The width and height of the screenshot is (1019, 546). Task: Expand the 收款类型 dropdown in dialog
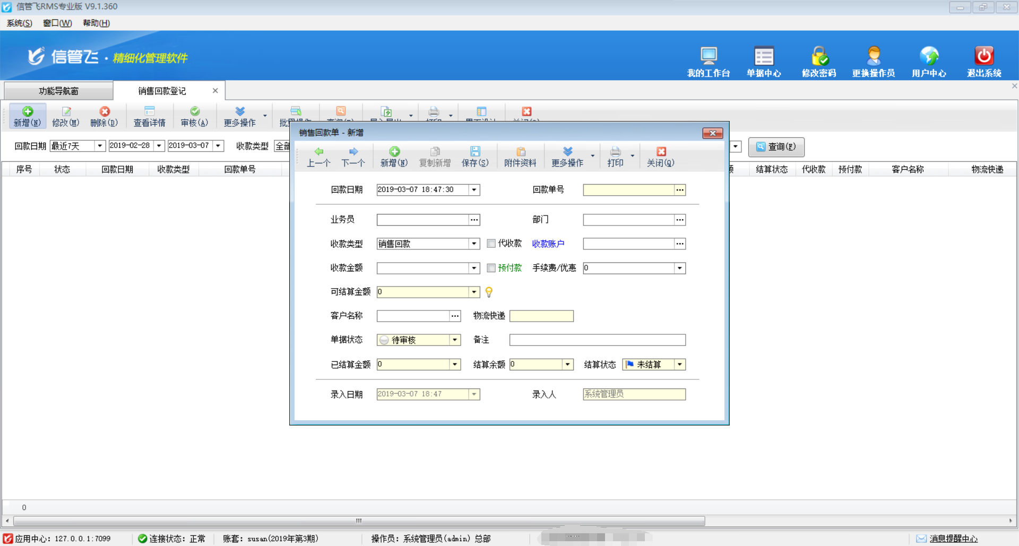(x=474, y=244)
